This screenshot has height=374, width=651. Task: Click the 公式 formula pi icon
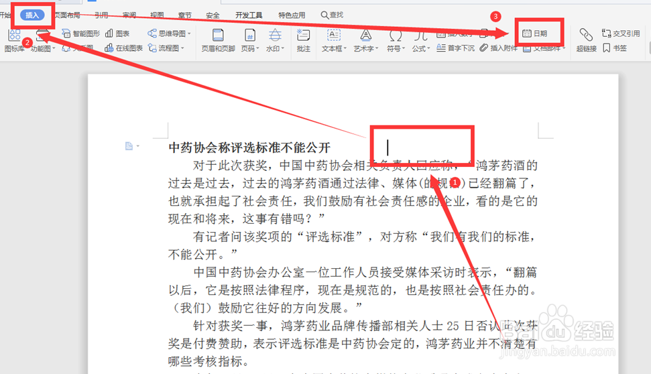(420, 36)
